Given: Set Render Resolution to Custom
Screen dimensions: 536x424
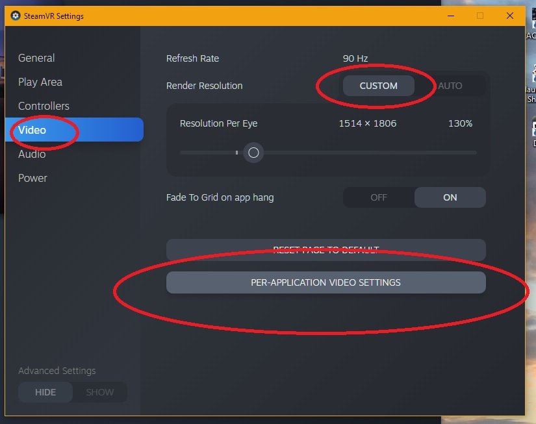Looking at the screenshot, I should pos(378,86).
